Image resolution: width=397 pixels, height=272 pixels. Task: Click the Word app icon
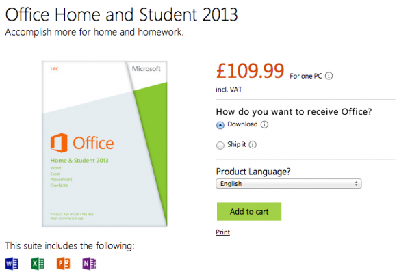(x=12, y=264)
